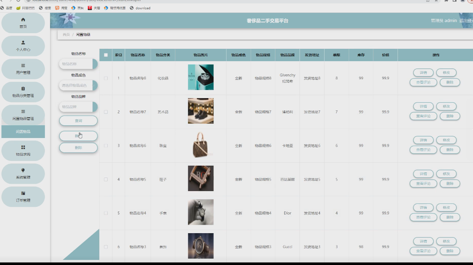Click the 阿里巴巴 bookmark

point(25,8)
